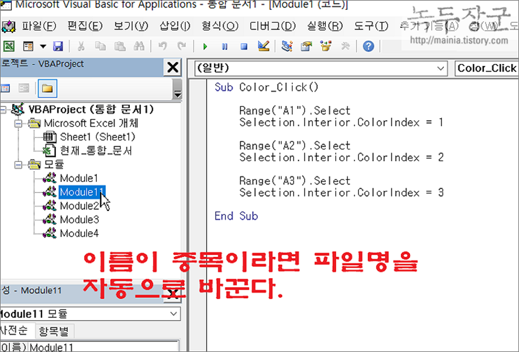Open Project Explorer toolbar icon

point(286,46)
